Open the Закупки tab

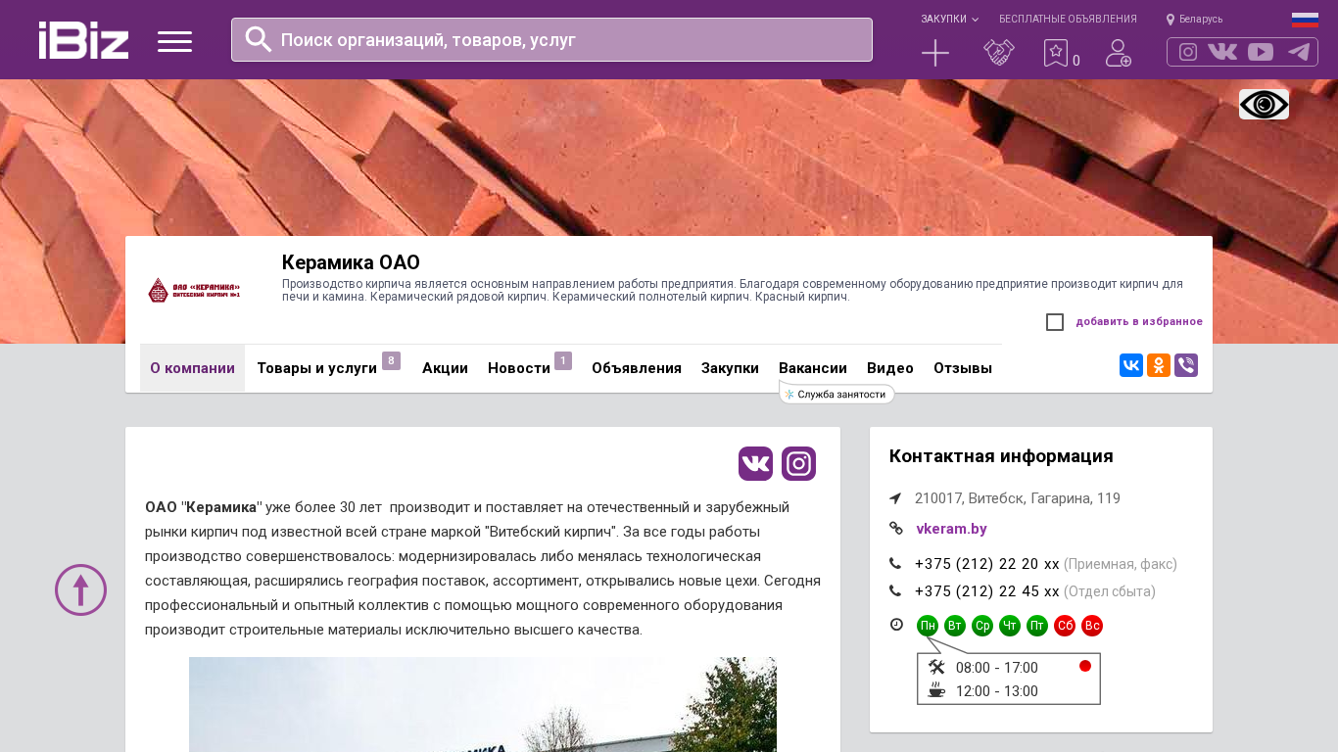click(730, 368)
